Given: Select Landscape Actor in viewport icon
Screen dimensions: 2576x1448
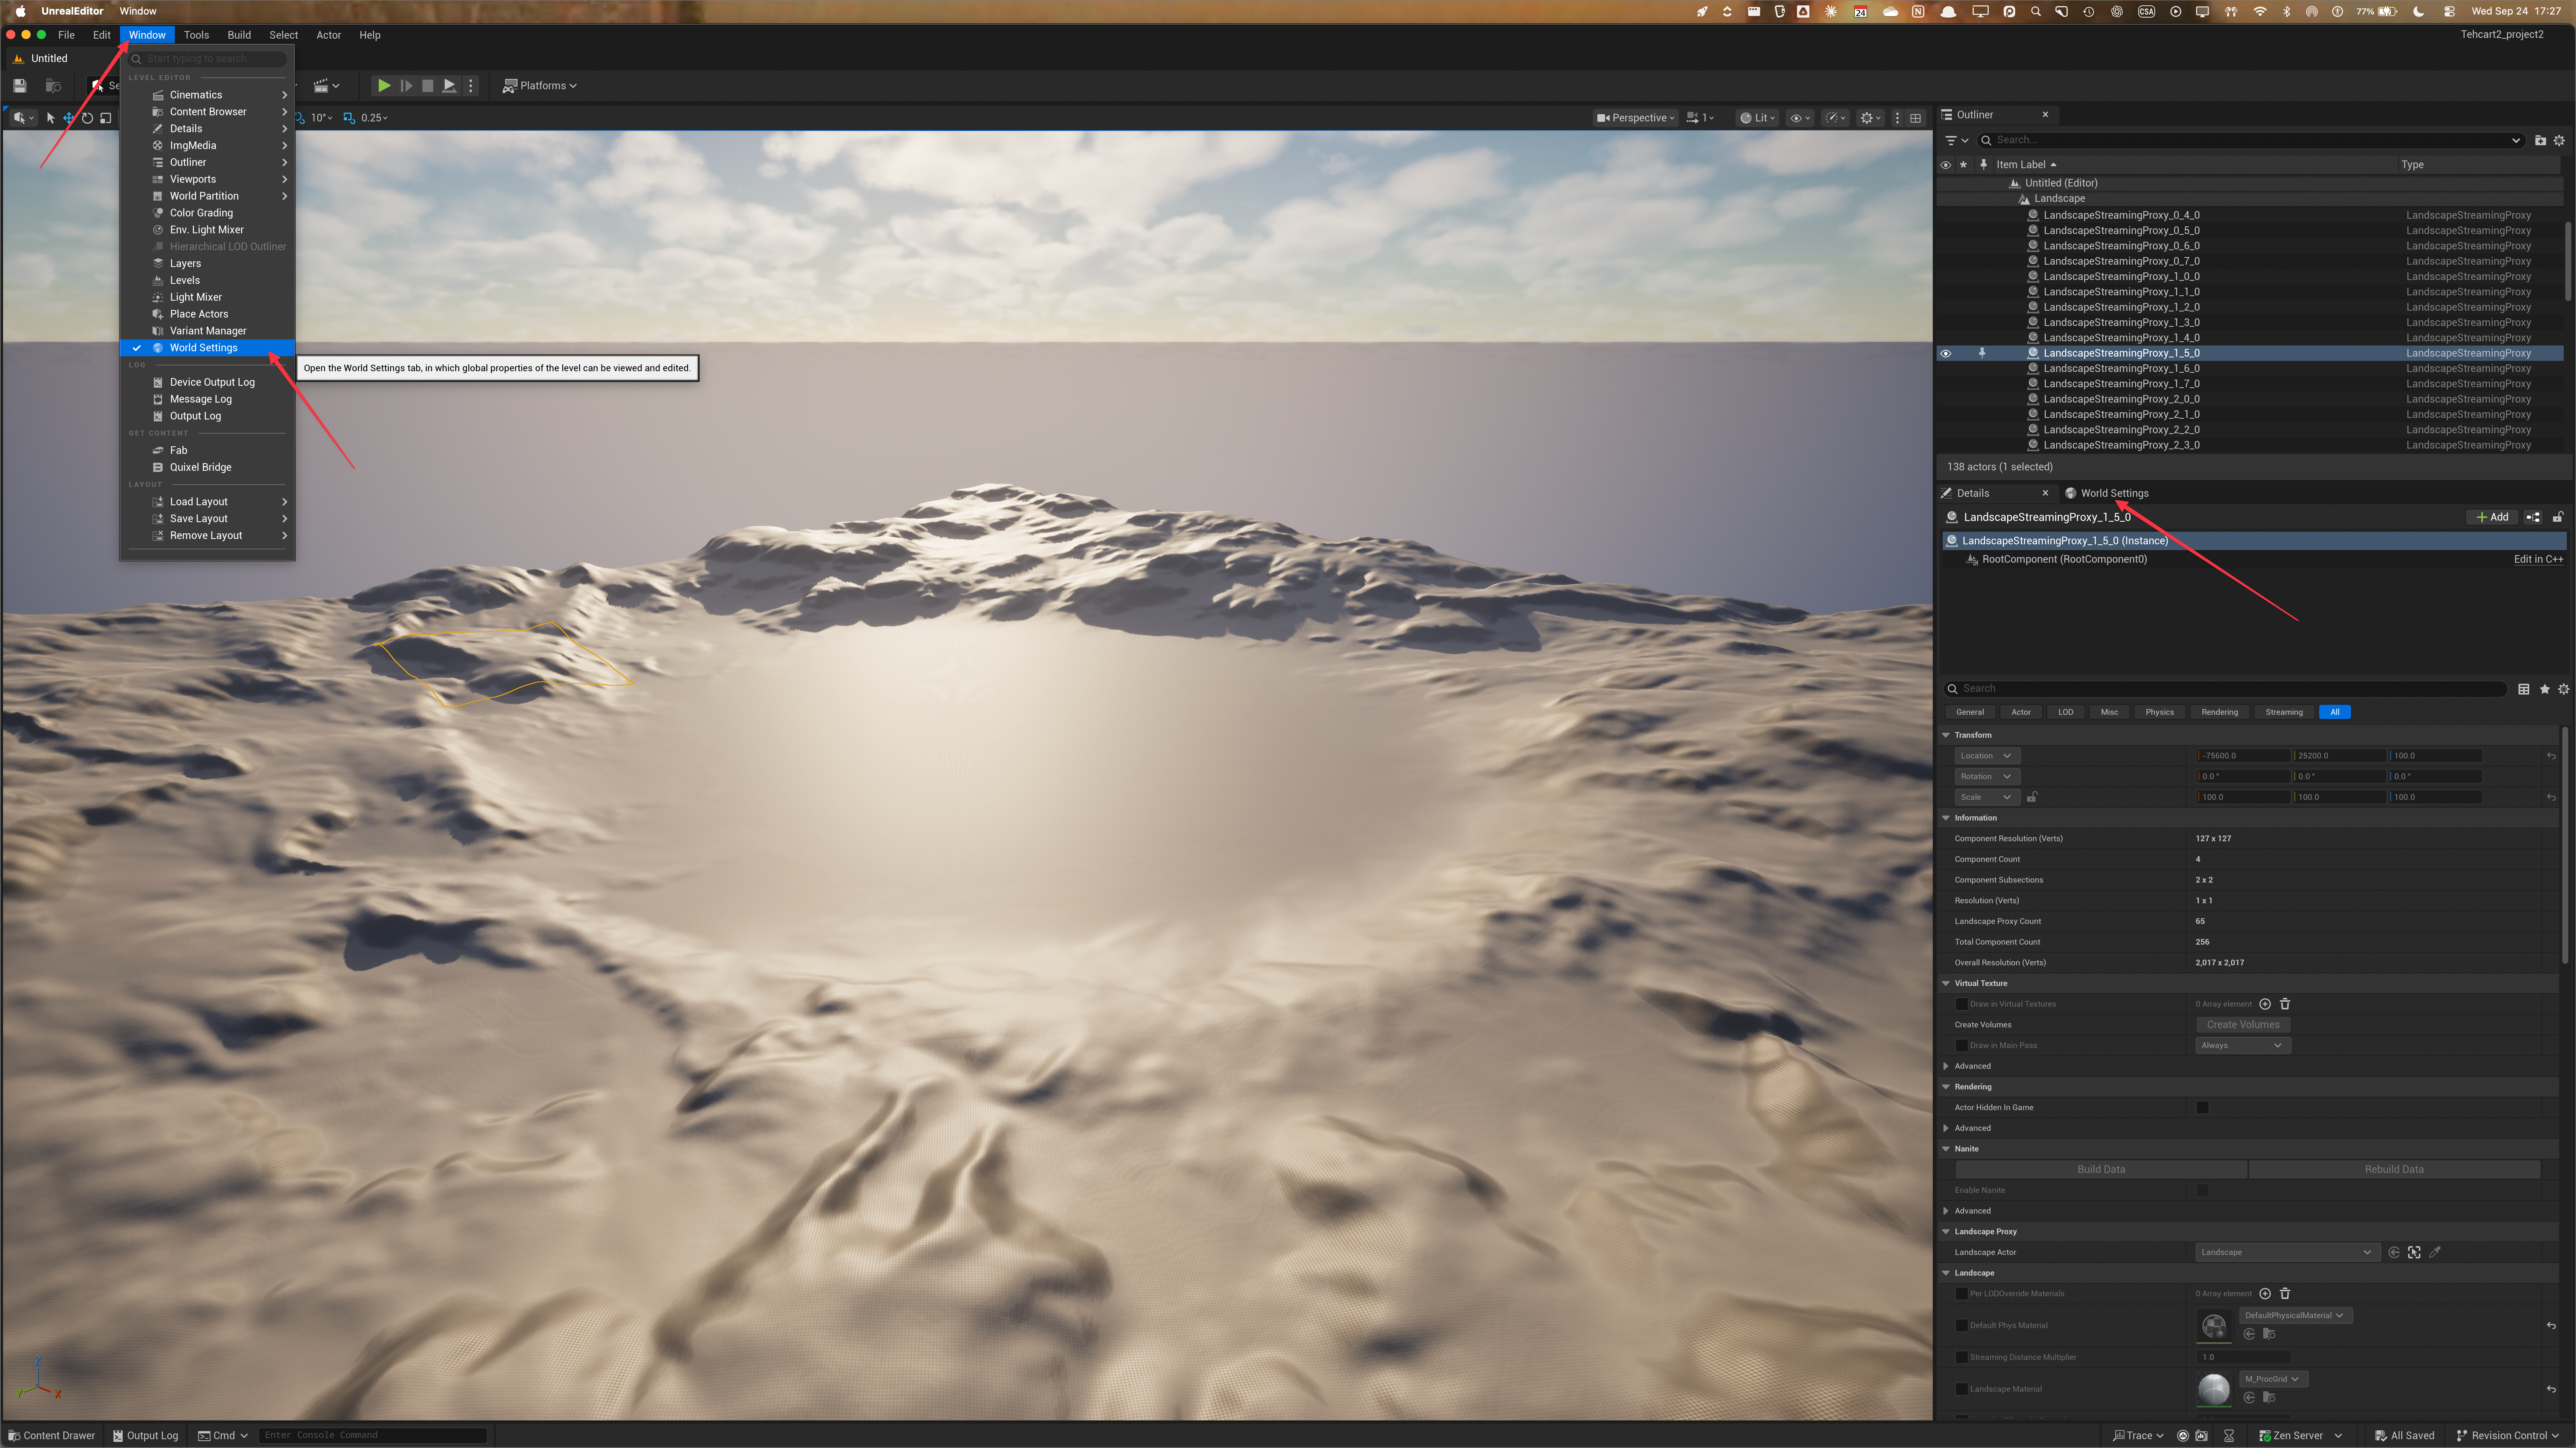Looking at the screenshot, I should (x=2414, y=1253).
